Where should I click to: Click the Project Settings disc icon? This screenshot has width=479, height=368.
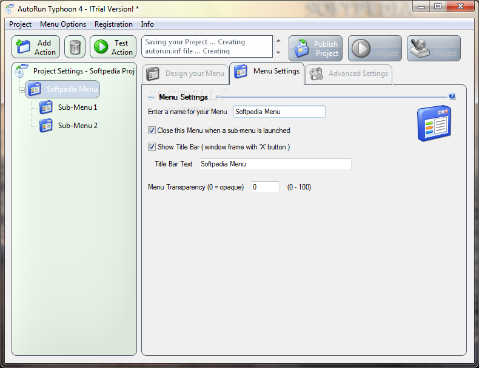click(x=21, y=70)
